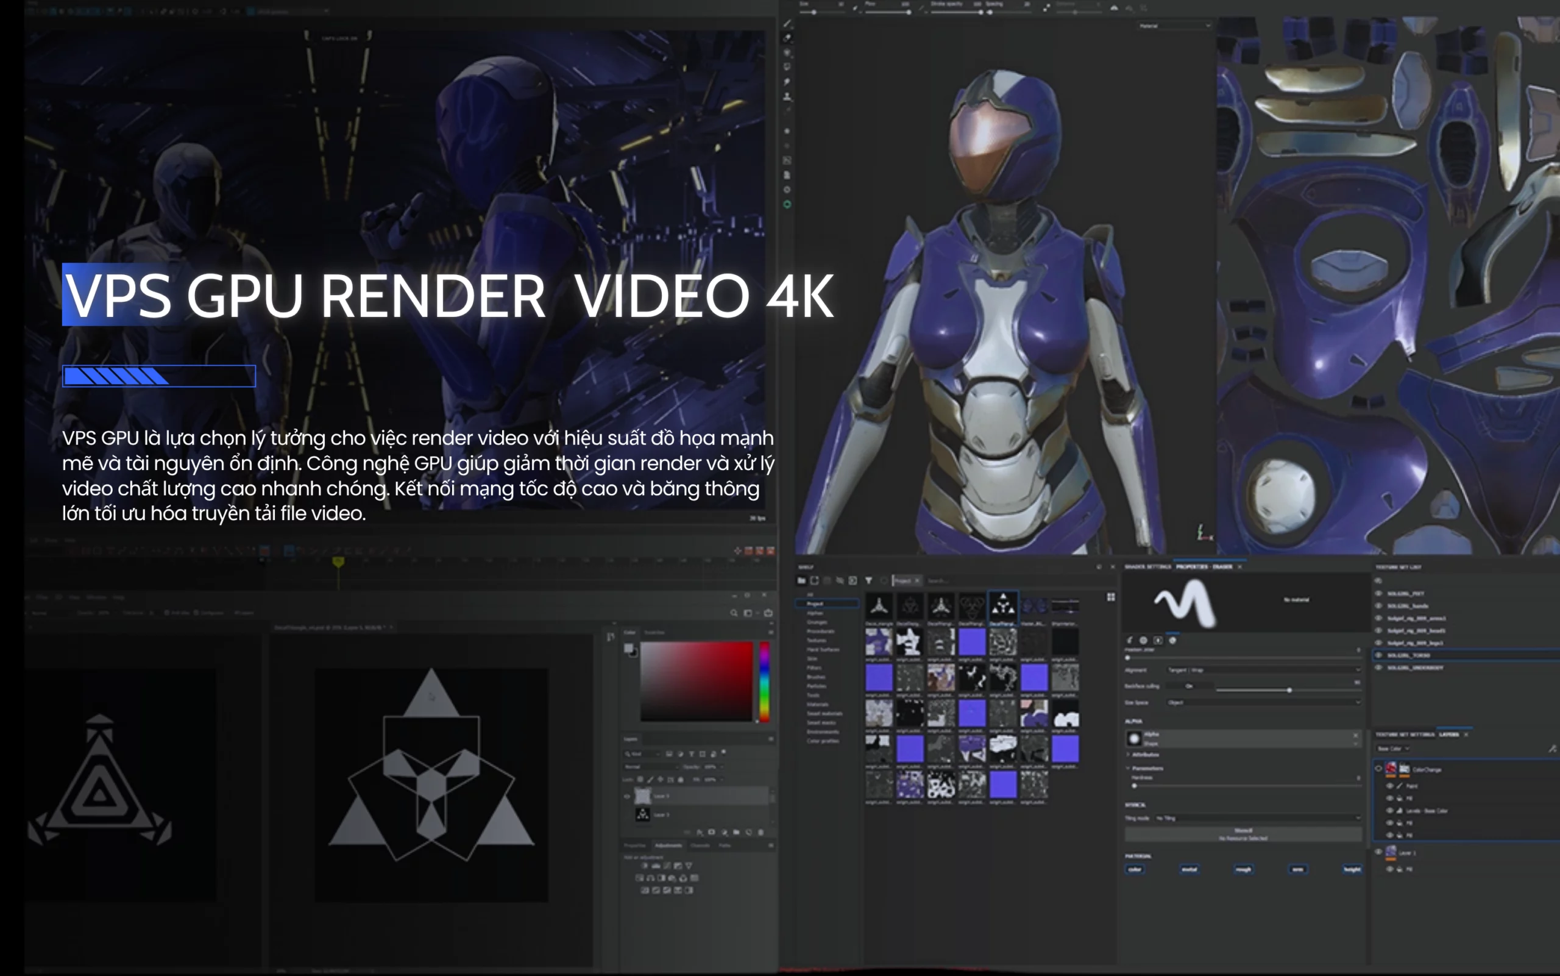Toggle visibility of the top Photoshop layer
Screen dimensions: 1560x976
627,797
